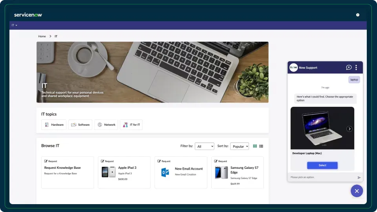Send the chat message

[359, 177]
